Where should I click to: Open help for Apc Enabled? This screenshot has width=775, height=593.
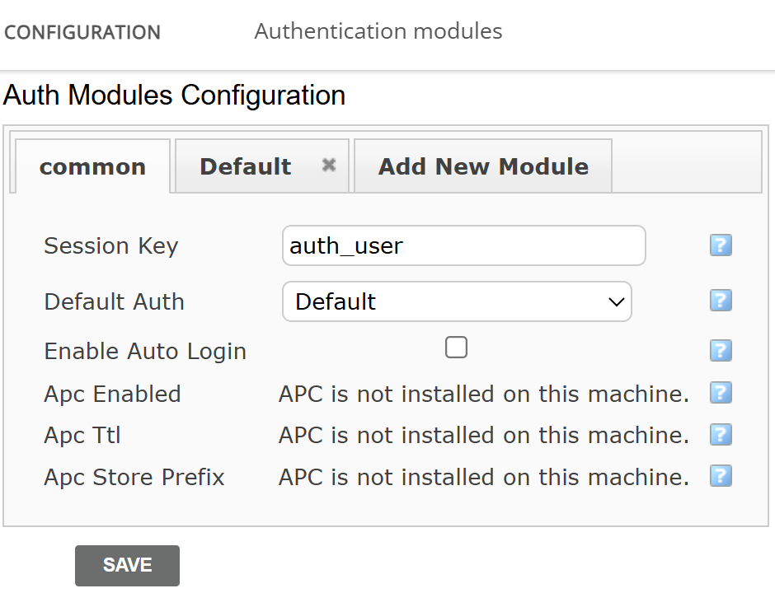tap(720, 394)
